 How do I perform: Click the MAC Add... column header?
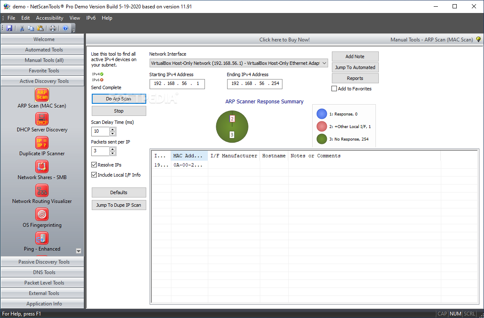tap(189, 156)
